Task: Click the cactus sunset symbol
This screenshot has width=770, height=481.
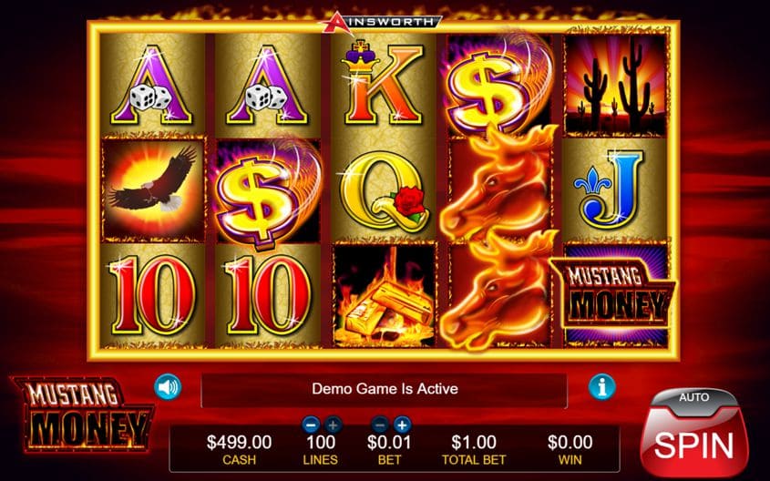Action: click(x=615, y=86)
